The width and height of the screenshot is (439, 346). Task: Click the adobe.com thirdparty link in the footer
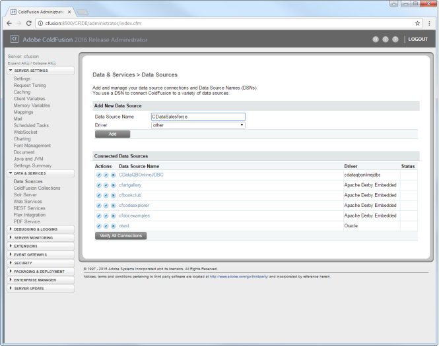[239, 277]
